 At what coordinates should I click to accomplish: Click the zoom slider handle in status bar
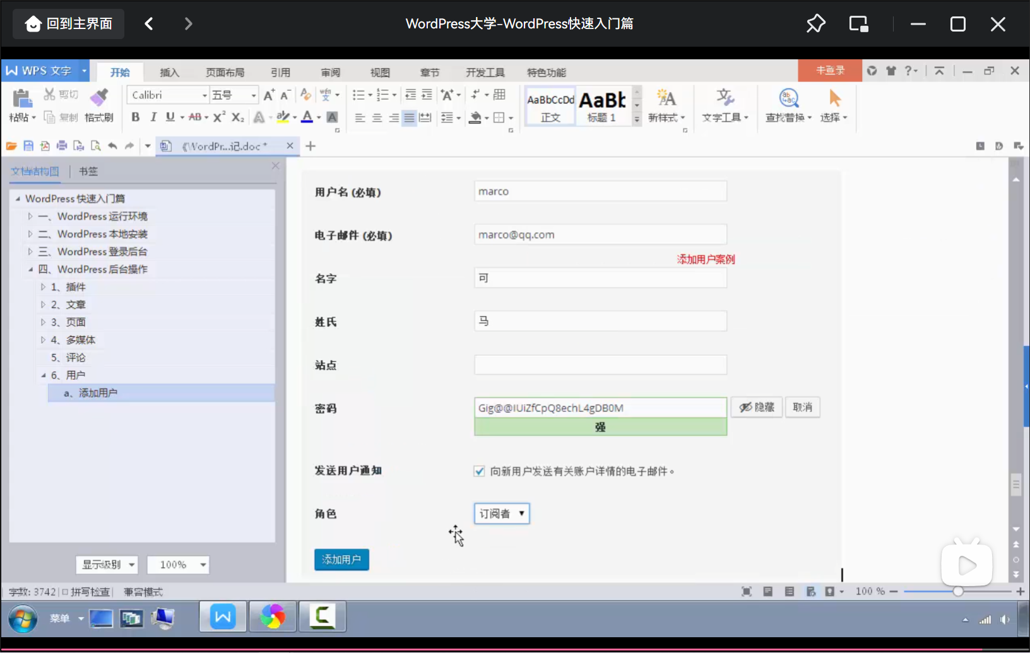coord(958,592)
